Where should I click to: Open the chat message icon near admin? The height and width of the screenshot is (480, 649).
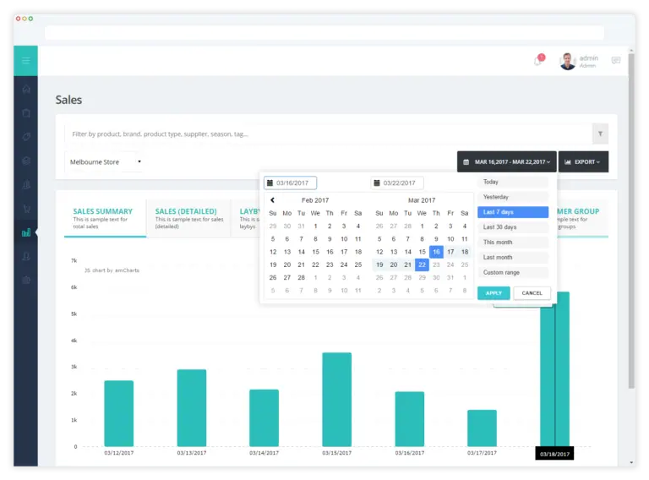point(616,60)
